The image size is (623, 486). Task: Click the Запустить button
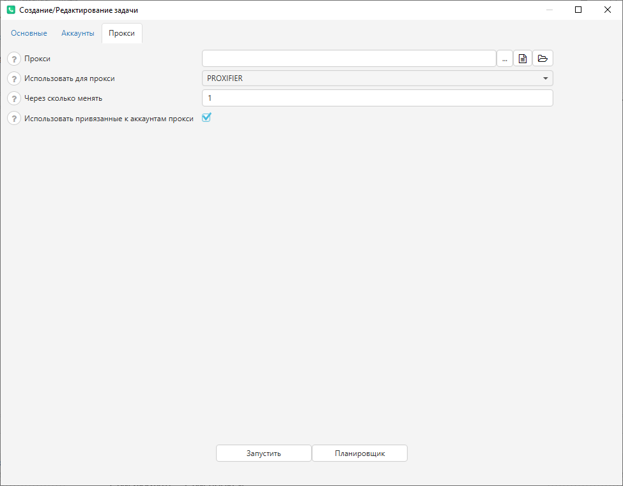click(263, 453)
